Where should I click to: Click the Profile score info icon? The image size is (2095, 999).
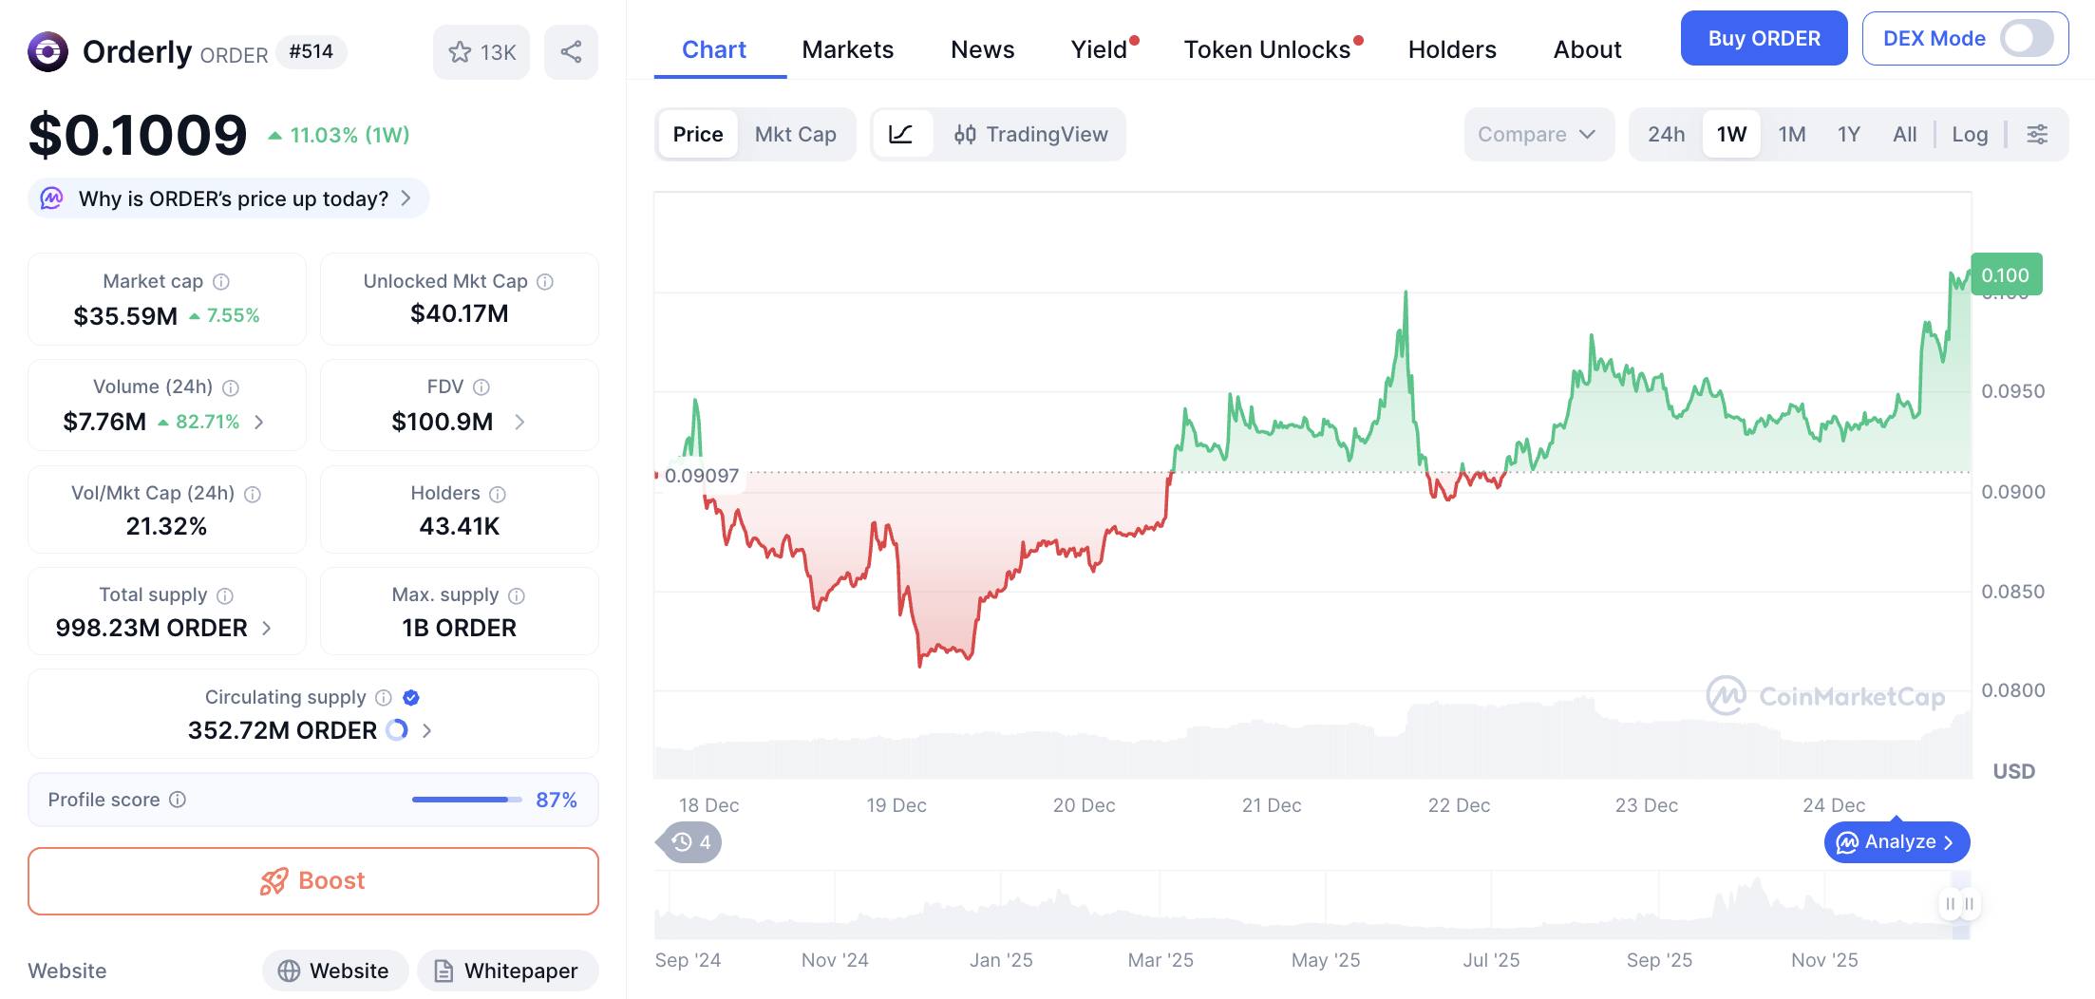coord(178,800)
